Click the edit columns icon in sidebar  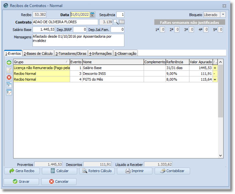pyautogui.click(x=9, y=92)
